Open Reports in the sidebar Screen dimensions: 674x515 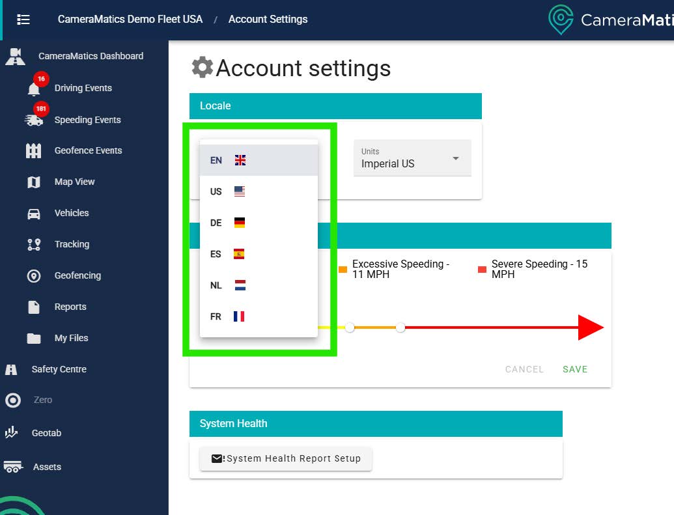click(70, 307)
